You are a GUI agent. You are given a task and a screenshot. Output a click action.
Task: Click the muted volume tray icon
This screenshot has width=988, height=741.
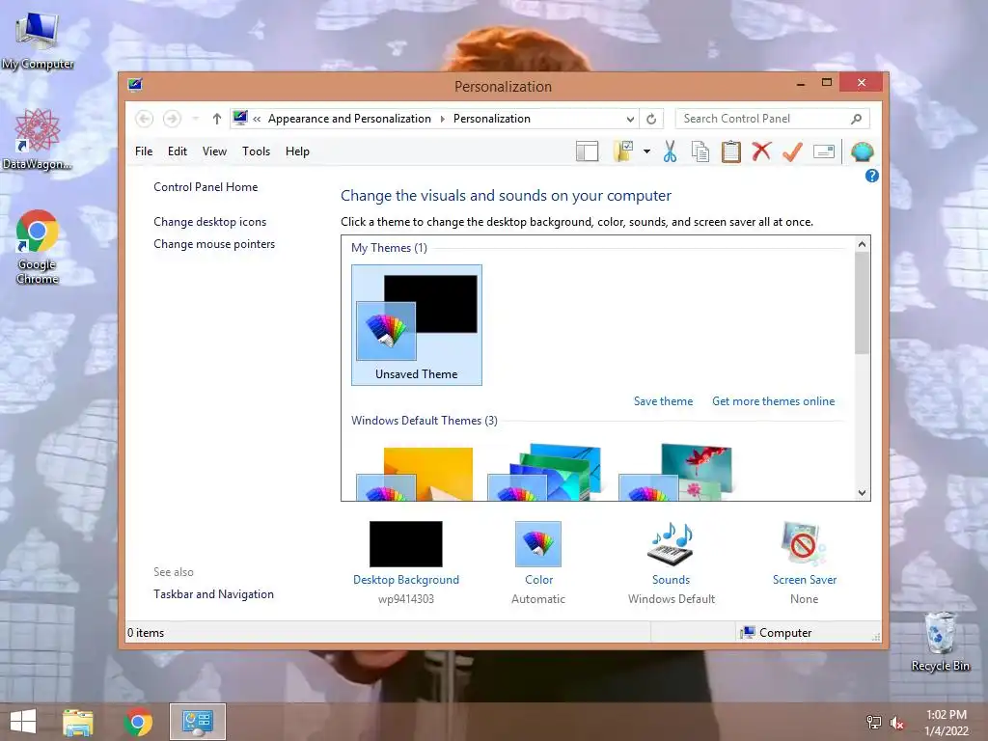point(897,723)
